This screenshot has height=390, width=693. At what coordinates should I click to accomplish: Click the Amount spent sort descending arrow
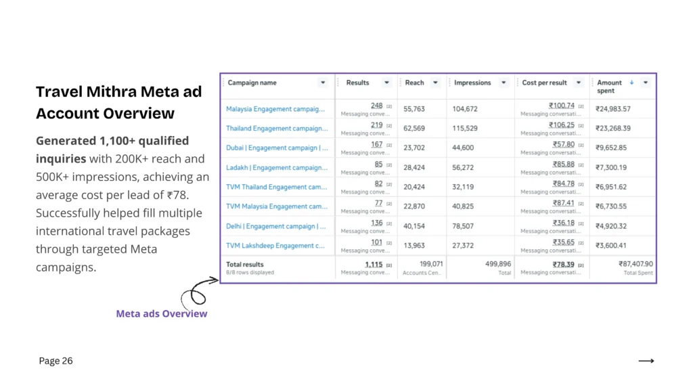click(x=631, y=83)
